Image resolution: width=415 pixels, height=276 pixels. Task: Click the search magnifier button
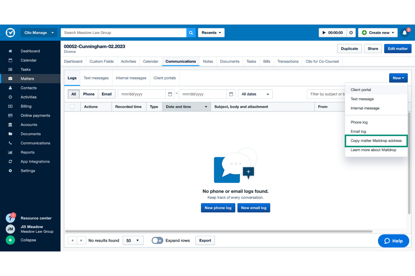191,33
